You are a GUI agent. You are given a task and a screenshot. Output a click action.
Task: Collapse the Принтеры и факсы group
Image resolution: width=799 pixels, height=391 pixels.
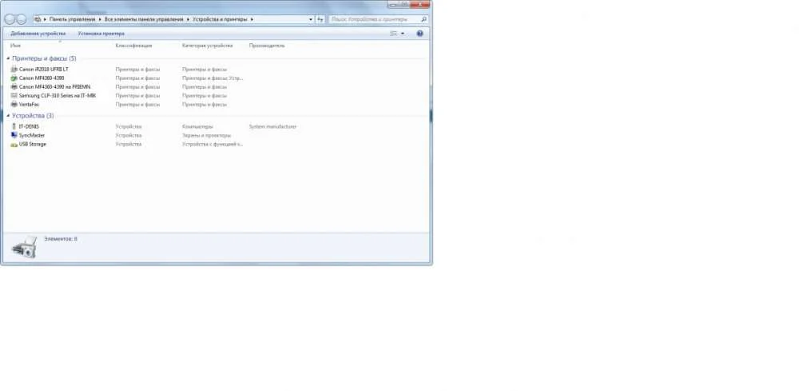[x=8, y=58]
